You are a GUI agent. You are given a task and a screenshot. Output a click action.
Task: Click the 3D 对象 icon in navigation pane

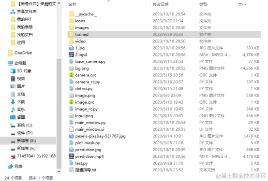point(13,71)
